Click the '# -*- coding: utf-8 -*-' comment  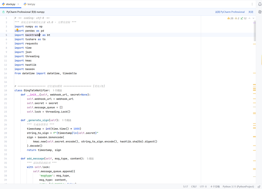32,18
